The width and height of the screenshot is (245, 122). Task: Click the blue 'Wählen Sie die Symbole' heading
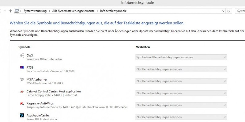(x=97, y=23)
